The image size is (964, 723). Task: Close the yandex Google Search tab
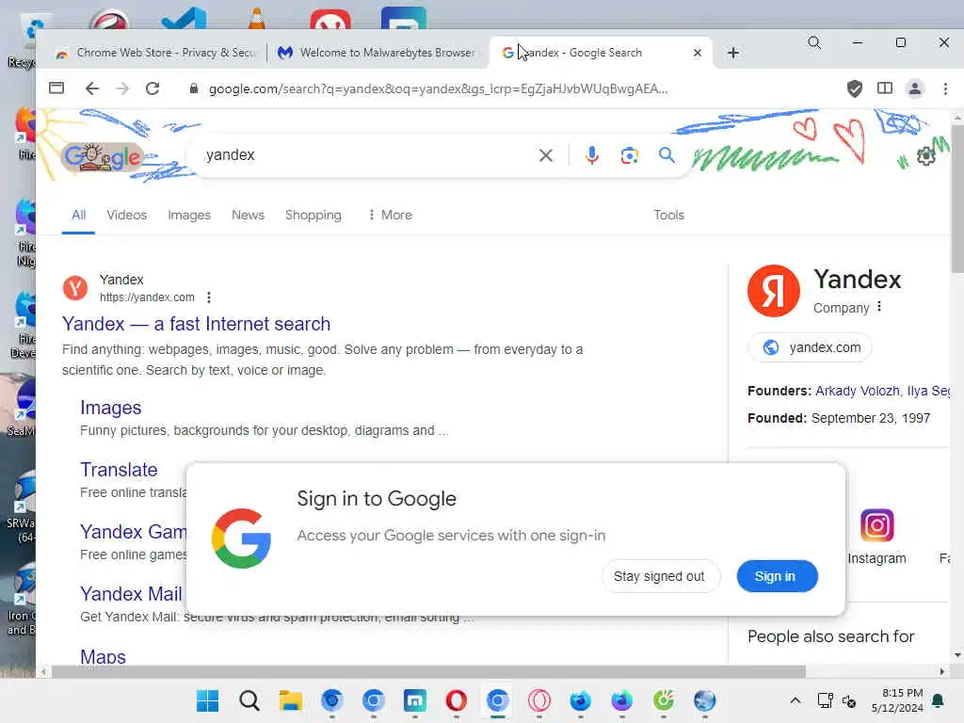pos(698,53)
